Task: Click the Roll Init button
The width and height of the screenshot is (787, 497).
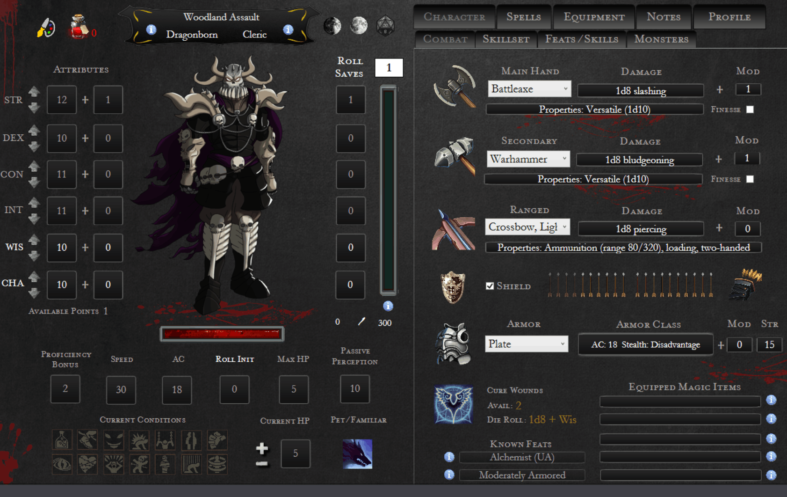Action: [234, 359]
